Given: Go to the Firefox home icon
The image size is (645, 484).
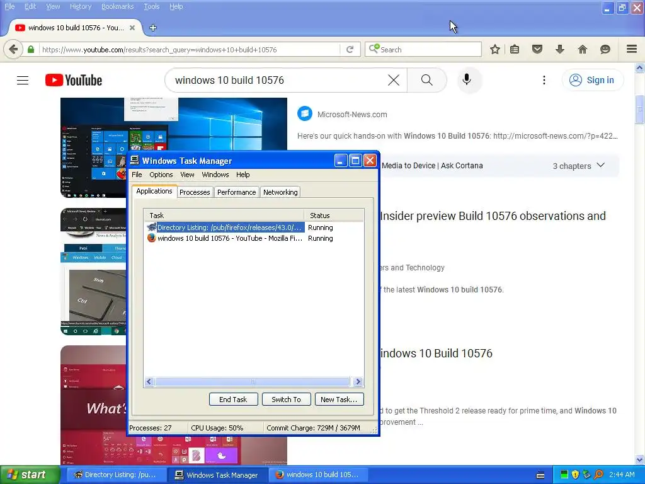Looking at the screenshot, I should 583,49.
